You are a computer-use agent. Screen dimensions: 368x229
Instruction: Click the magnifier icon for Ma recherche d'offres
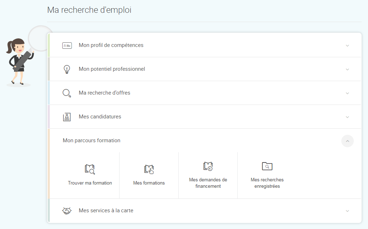click(x=67, y=93)
